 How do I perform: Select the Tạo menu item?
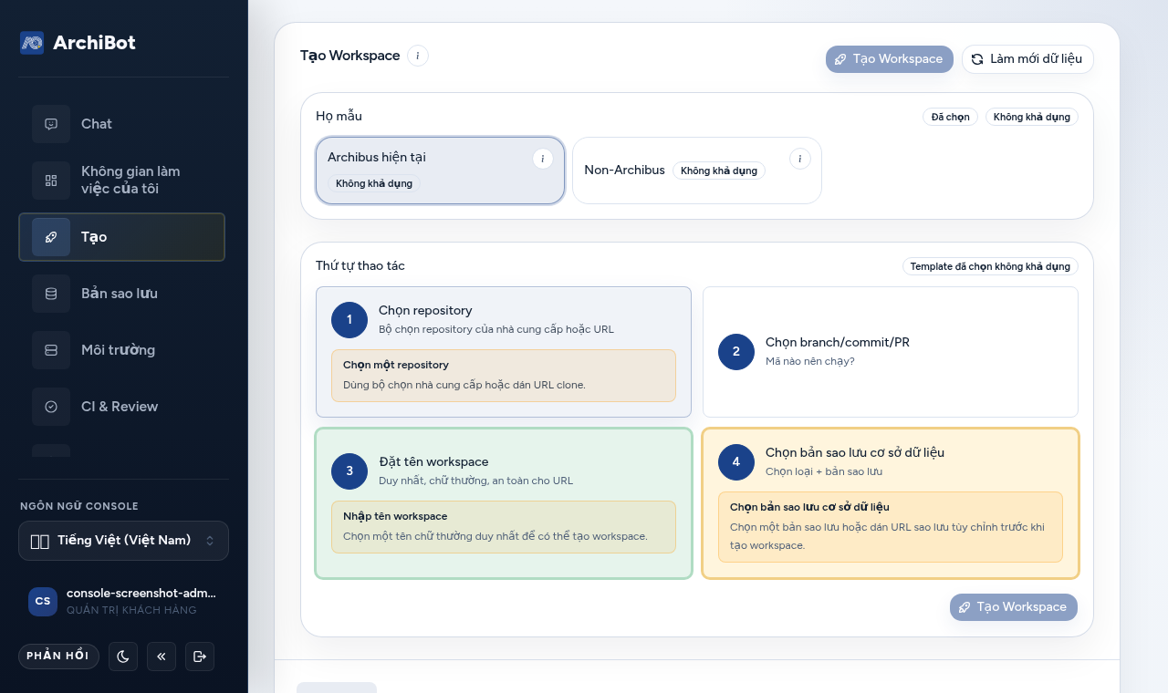[121, 237]
